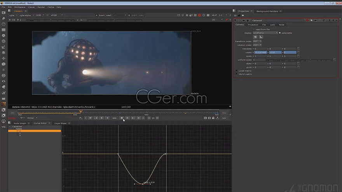Open the Global frame range dropdown
342x192 pixels.
pos(32,118)
